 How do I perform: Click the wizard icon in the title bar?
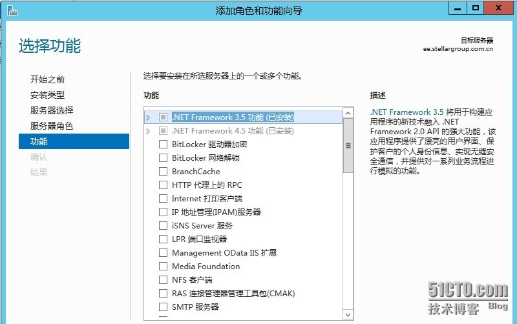pos(12,10)
